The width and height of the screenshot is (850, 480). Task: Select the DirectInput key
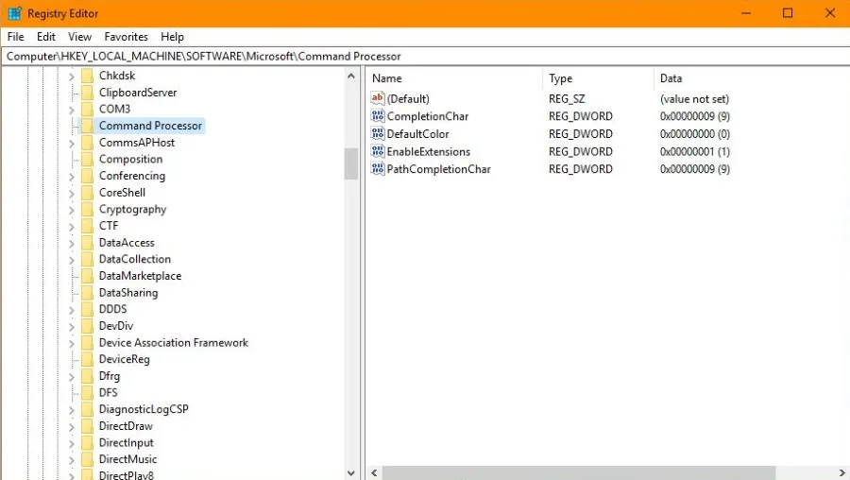(x=126, y=442)
